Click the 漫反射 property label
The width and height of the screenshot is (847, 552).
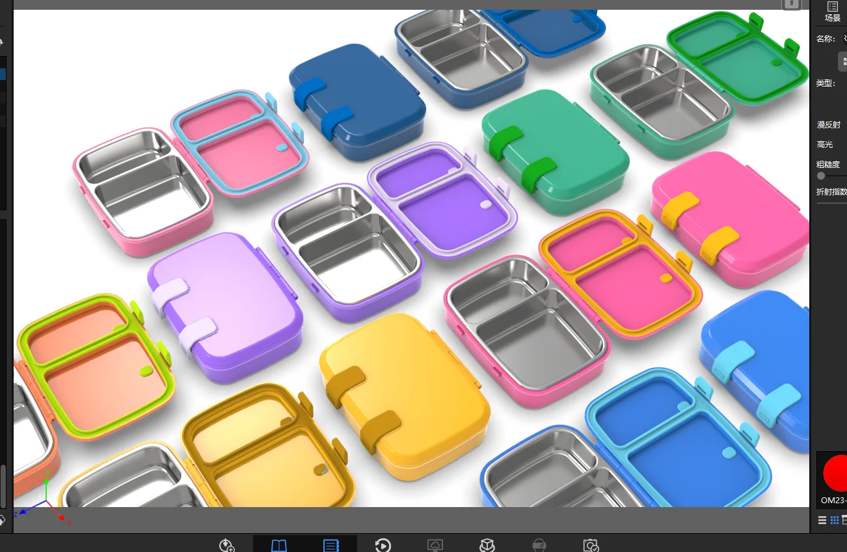click(x=829, y=125)
